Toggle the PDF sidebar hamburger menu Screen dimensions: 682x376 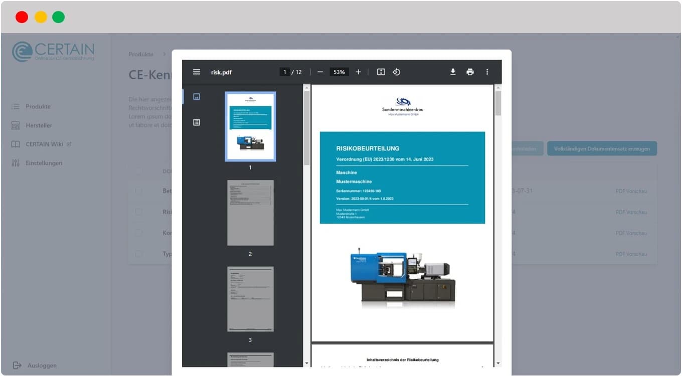pos(197,72)
